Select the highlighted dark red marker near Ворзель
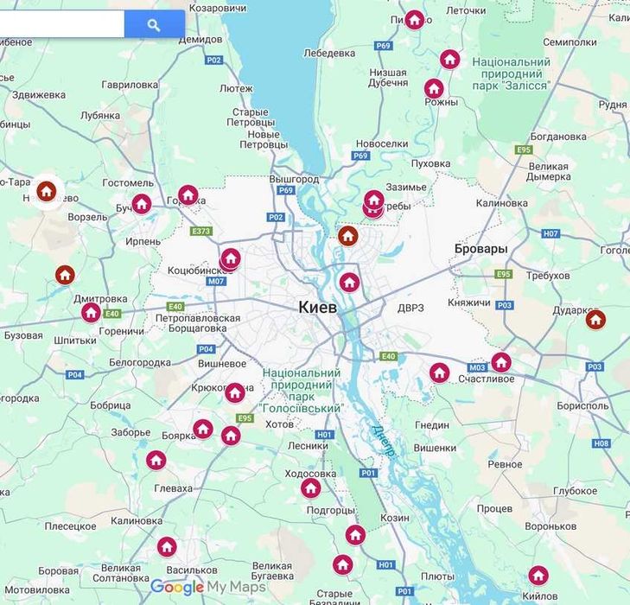This screenshot has height=605, width=630. (47, 191)
